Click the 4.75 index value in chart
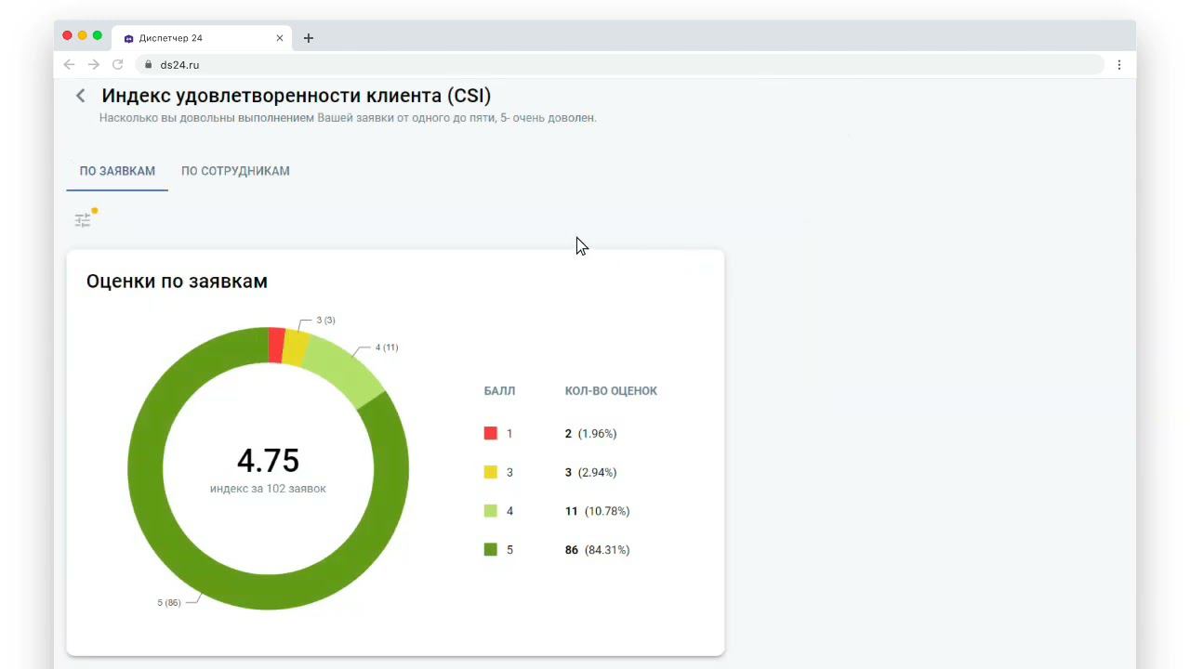Viewport: 1190px width, 669px height. 268,461
